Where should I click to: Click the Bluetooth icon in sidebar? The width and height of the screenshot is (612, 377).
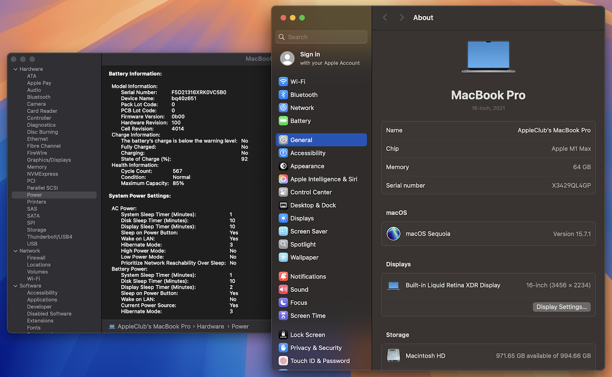[284, 95]
